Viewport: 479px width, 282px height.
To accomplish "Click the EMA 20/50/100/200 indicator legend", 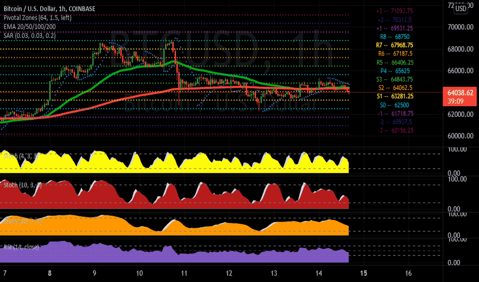I will (x=30, y=27).
